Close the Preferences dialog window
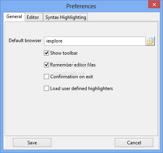This screenshot has height=153, width=163. (154, 5)
